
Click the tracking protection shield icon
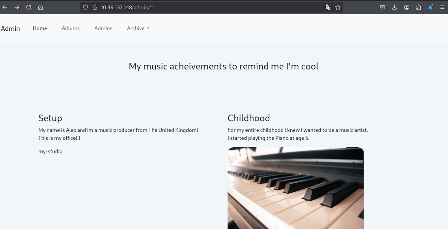(85, 7)
